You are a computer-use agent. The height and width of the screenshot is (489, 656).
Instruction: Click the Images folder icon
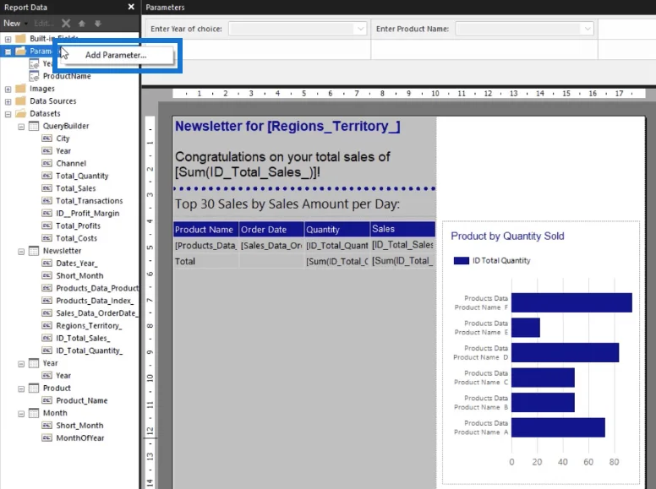[20, 89]
